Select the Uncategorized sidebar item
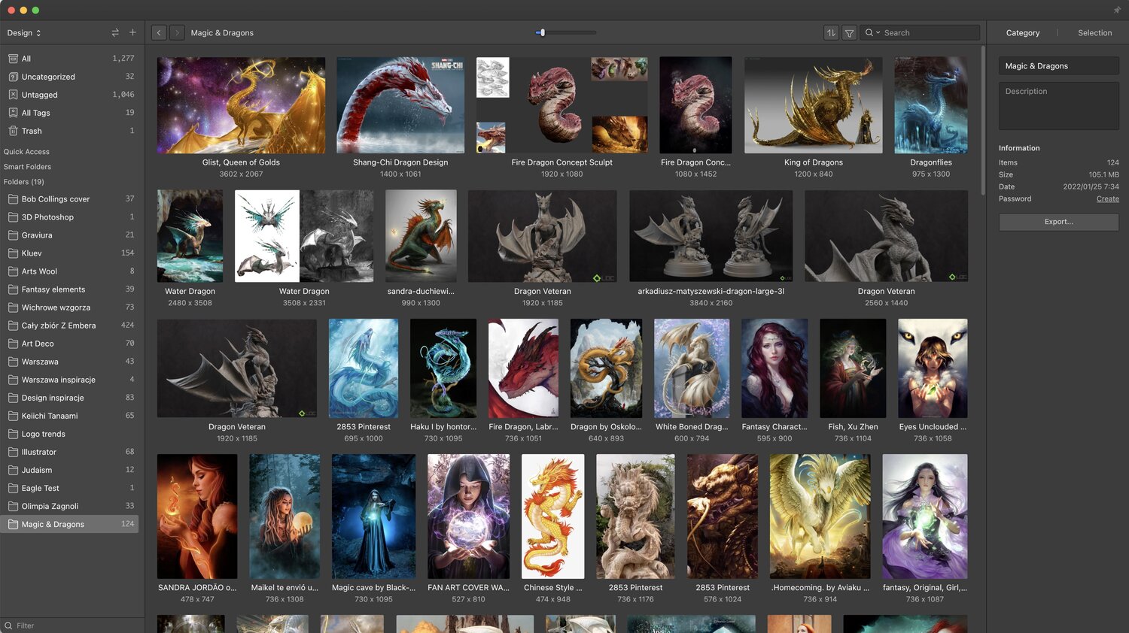The height and width of the screenshot is (633, 1129). (x=48, y=77)
